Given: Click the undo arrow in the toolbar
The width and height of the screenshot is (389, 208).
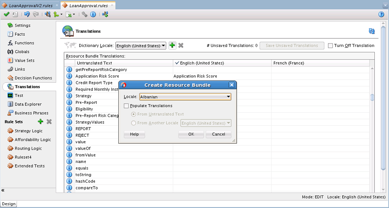Looking at the screenshot, I should click(x=27, y=14).
